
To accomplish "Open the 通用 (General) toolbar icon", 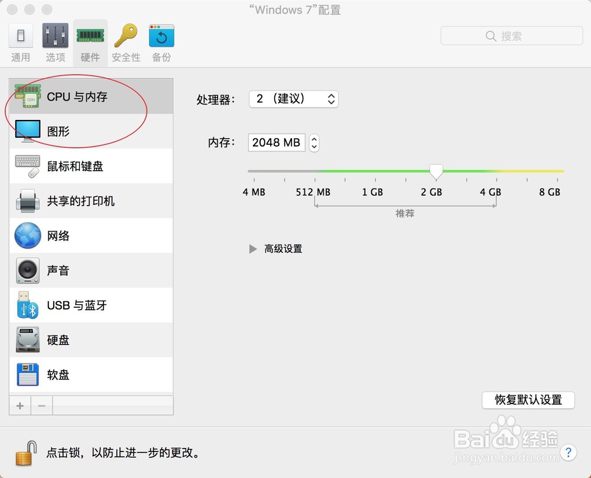I will pyautogui.click(x=21, y=36).
